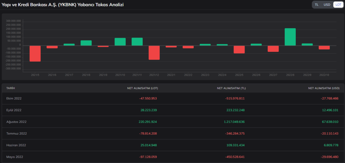Click the USD value 6.809.778
Screen dimensions: 345x163
(x=331, y=145)
